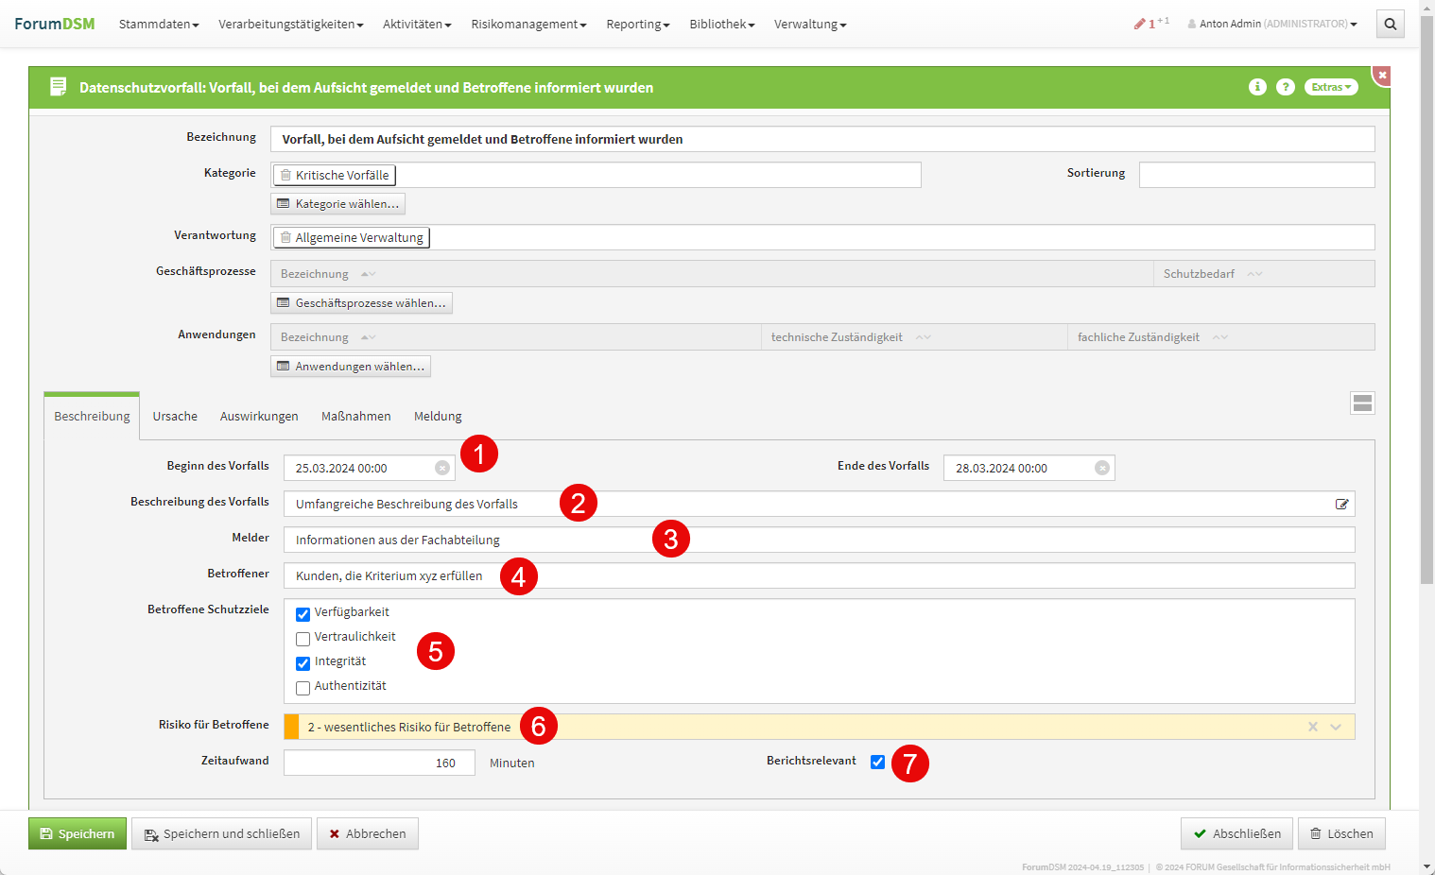
Task: Click Speichern und schließen button
Action: (221, 833)
